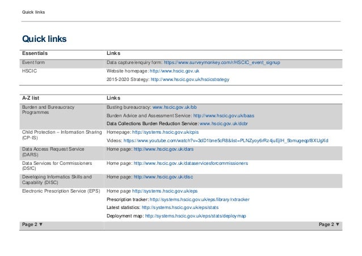Image resolution: width=362 pixels, height=256 pixels.
Task: Follow the Busting bureaucracy www.hscic.gov.uk/bb link
Action: (x=175, y=107)
